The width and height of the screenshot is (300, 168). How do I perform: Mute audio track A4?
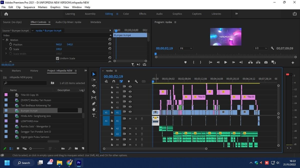[130, 139]
